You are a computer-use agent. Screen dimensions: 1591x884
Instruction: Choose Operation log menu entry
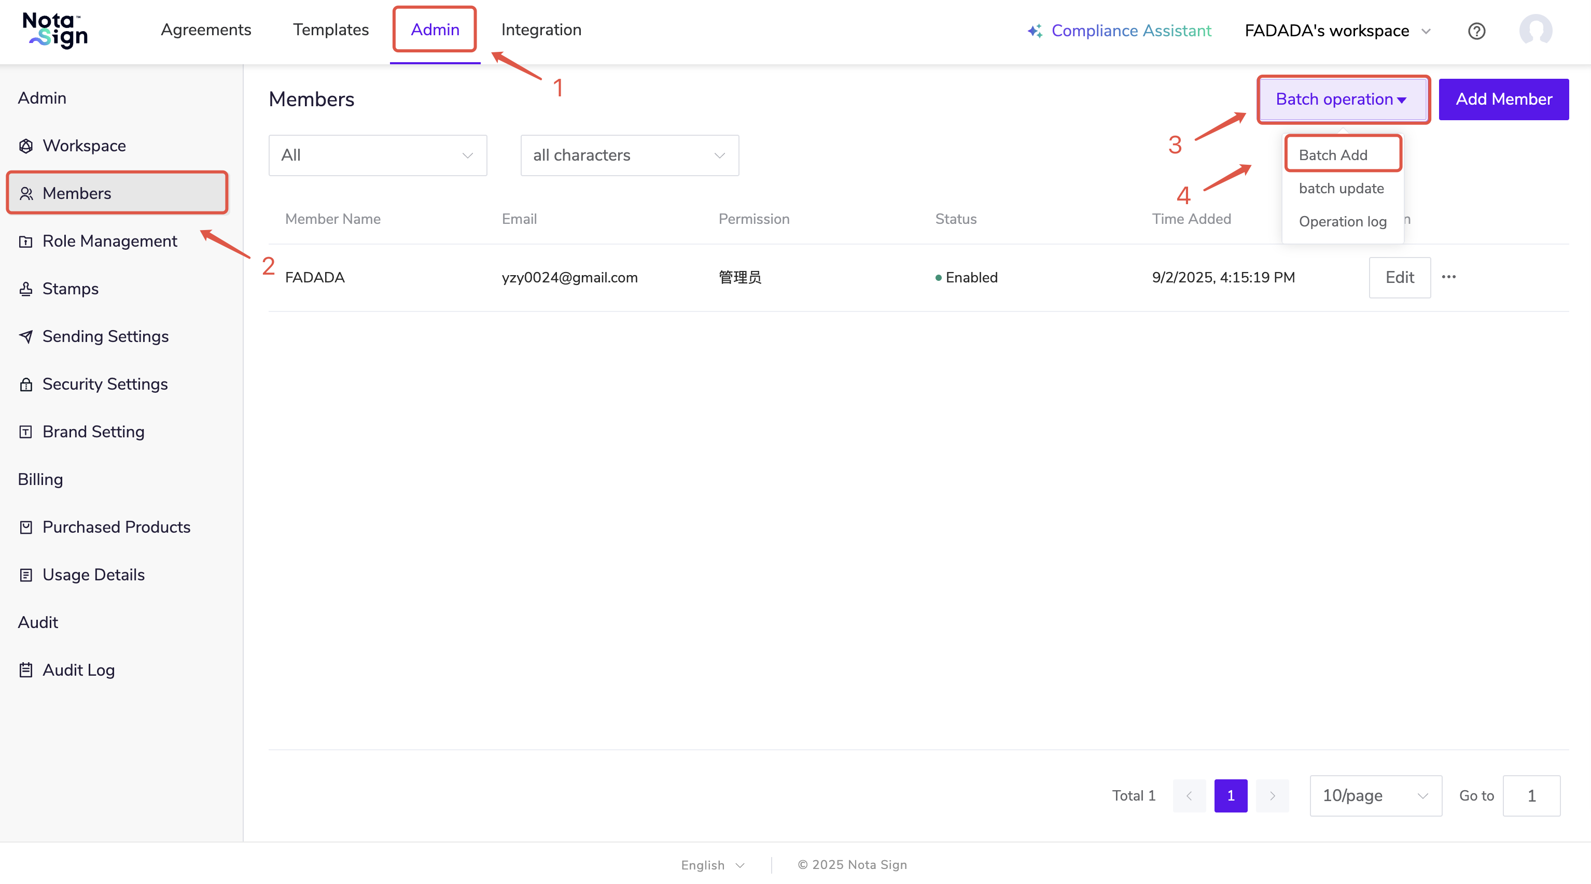pyautogui.click(x=1342, y=222)
